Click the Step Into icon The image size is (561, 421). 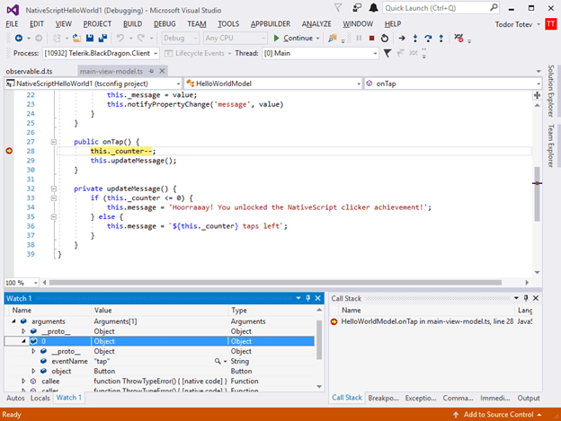click(x=415, y=38)
